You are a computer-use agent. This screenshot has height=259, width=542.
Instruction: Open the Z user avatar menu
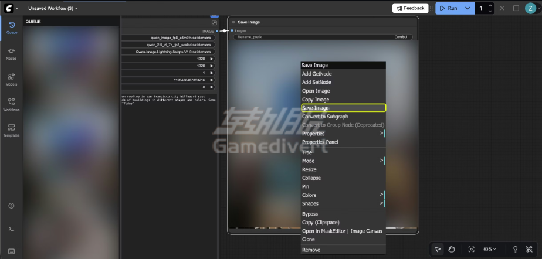click(530, 8)
